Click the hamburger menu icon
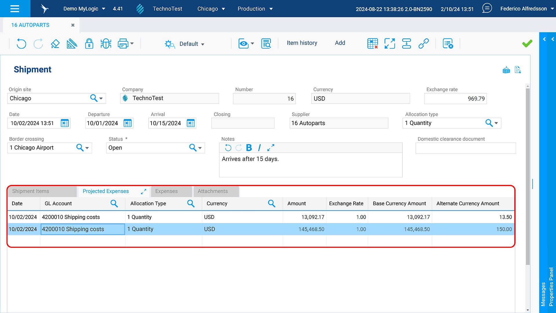Image resolution: width=556 pixels, height=313 pixels. tap(15, 9)
